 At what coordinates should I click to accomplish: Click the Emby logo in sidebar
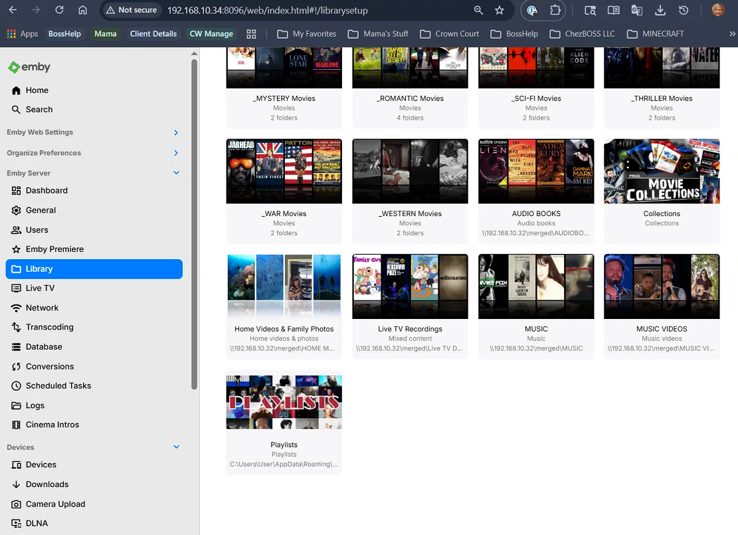[x=29, y=67]
